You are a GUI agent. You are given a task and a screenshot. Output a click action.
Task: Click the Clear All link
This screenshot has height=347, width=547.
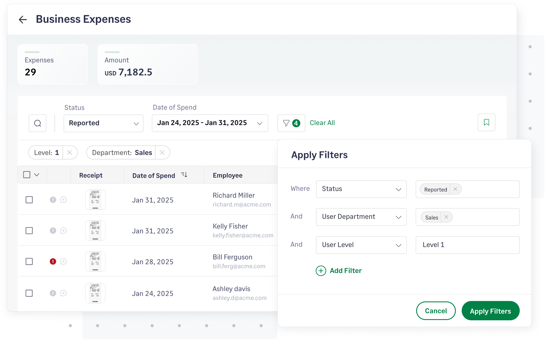(322, 123)
